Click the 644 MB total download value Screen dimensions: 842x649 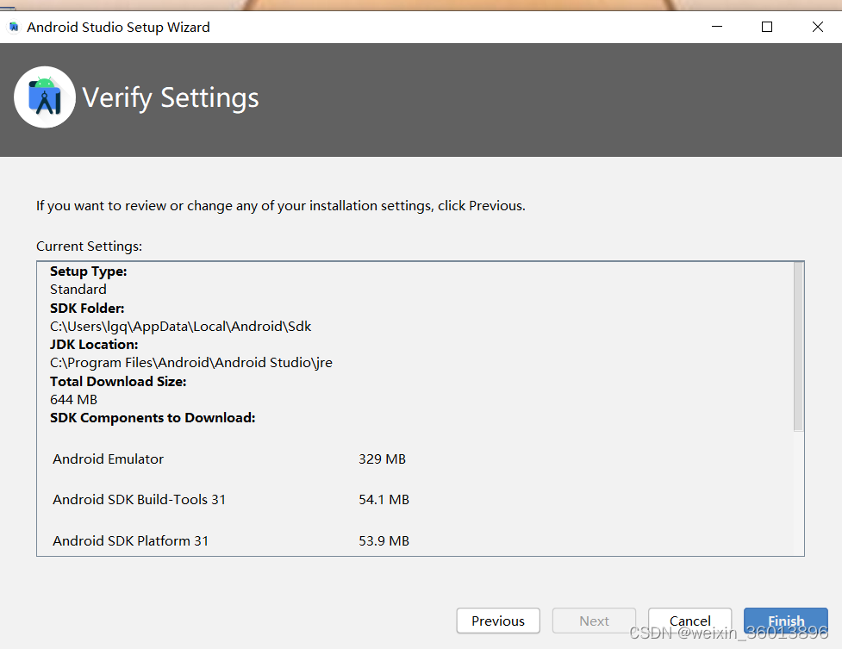[x=73, y=399]
